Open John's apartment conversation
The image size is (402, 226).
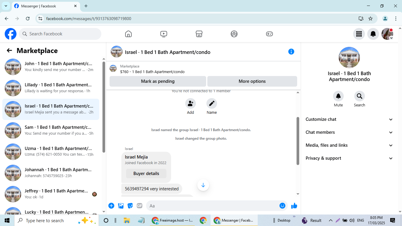[51, 67]
